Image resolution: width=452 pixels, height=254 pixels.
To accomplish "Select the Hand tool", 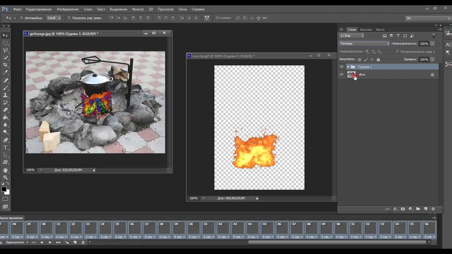I will [5, 170].
